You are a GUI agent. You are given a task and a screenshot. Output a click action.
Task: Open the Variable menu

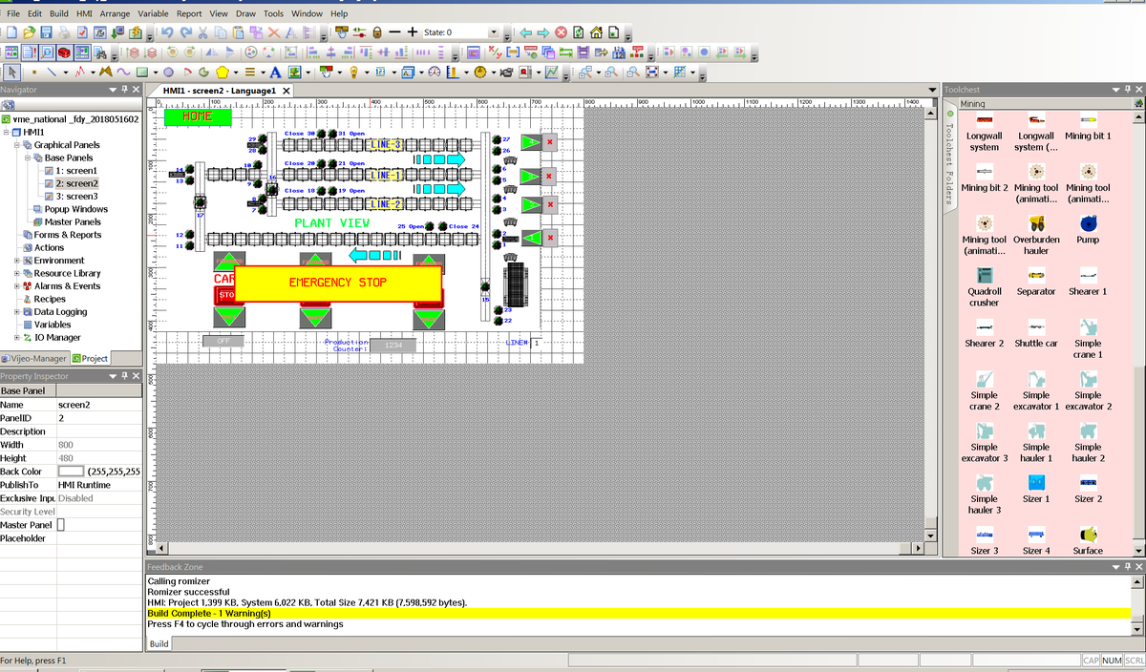pyautogui.click(x=154, y=14)
